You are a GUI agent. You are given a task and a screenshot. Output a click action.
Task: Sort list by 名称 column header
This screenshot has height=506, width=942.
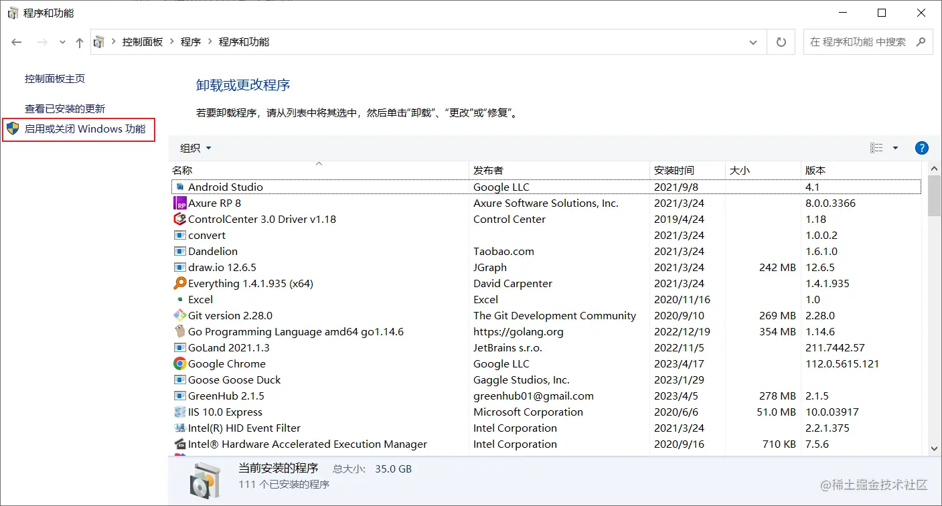(x=319, y=170)
